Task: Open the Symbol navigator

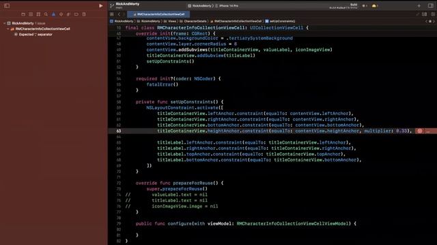Action: pyautogui.click(x=38, y=14)
